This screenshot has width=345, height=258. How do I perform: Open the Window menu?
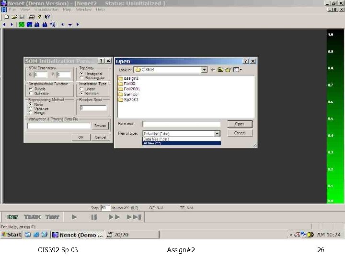83,10
